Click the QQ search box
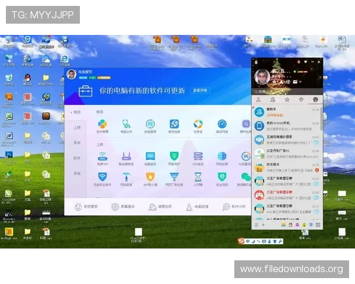355x284 pixels. 287,92
